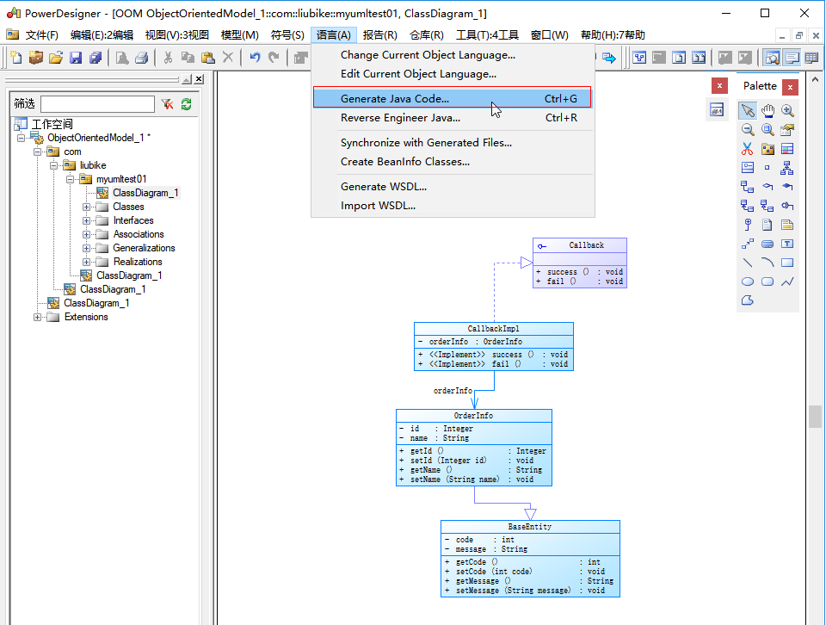Select the Class tool in the Palette

787,148
